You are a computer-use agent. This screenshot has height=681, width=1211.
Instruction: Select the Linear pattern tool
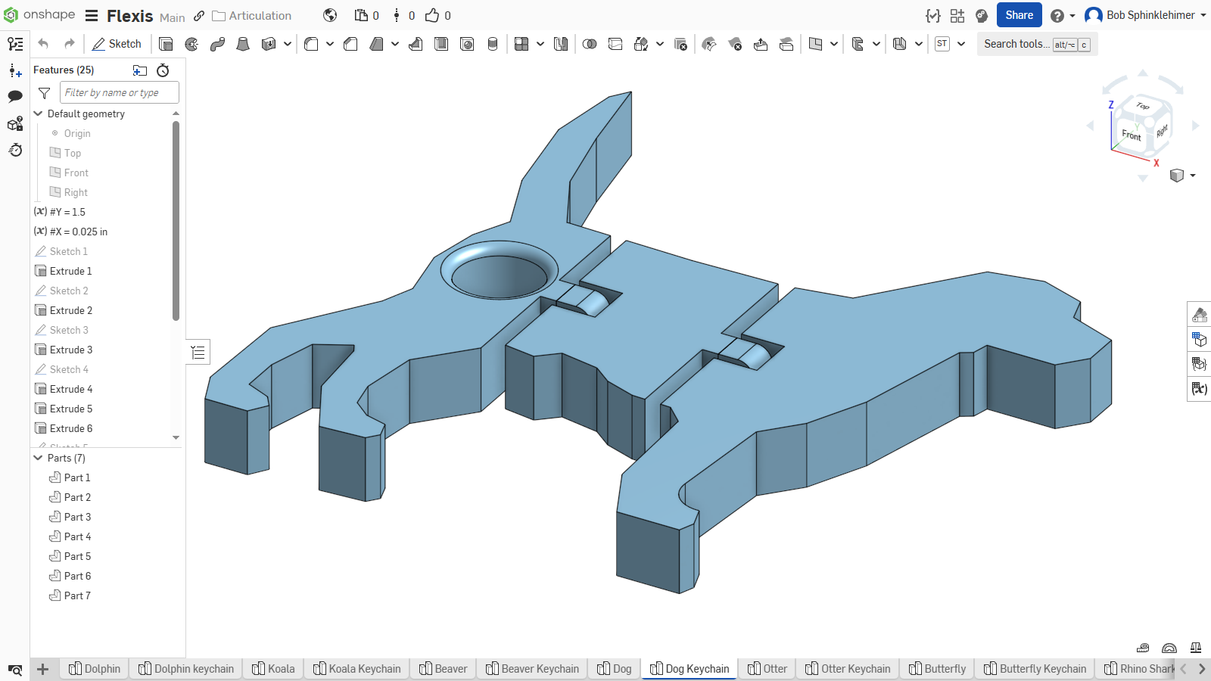(521, 44)
